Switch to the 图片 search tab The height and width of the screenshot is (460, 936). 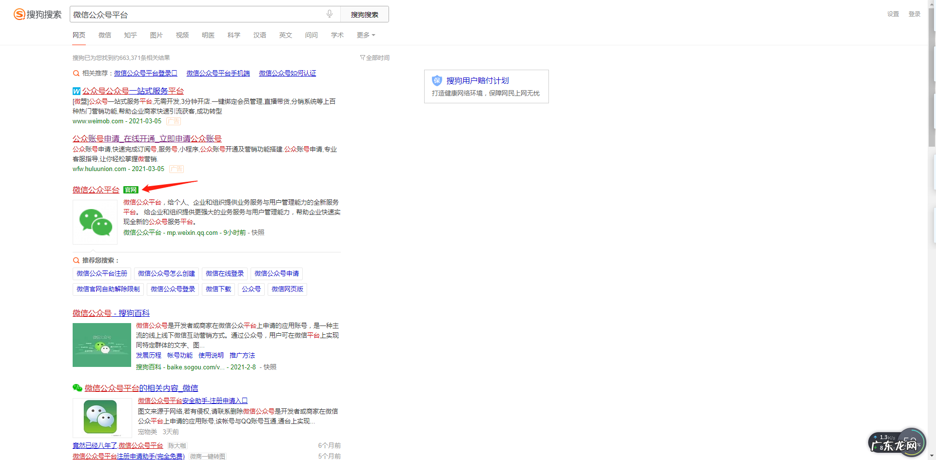(156, 35)
